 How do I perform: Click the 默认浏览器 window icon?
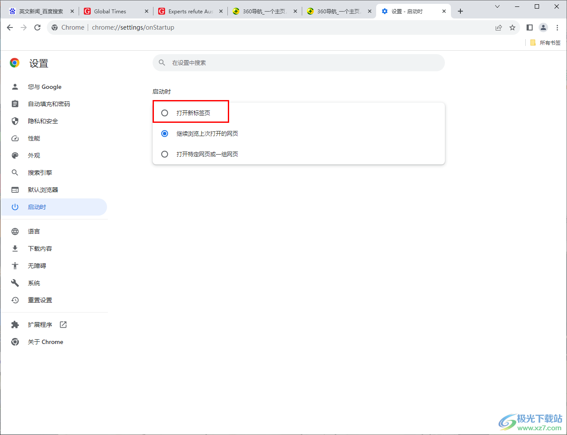(x=15, y=190)
